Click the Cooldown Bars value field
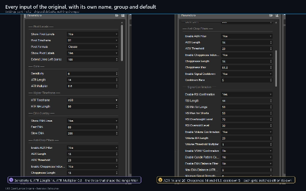 pyautogui.click(x=247, y=80)
